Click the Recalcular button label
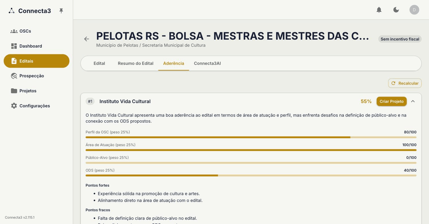 pyautogui.click(x=408, y=83)
